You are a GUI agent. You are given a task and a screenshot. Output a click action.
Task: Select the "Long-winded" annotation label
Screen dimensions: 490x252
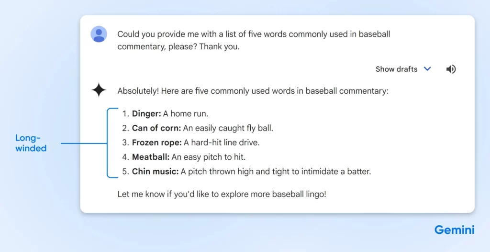click(31, 143)
